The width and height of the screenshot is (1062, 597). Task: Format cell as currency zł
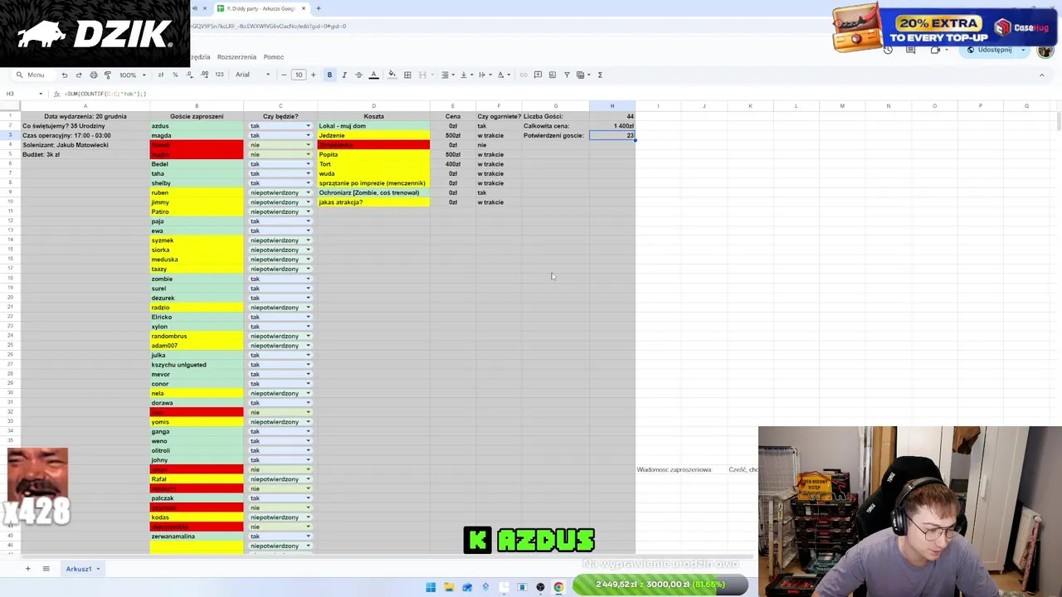[161, 75]
